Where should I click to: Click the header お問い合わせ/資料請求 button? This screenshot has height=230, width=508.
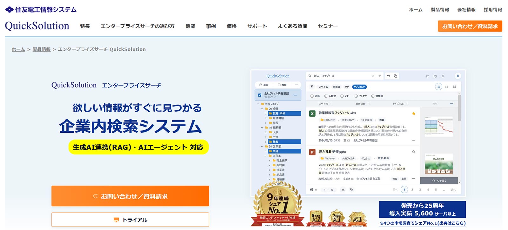pos(470,26)
